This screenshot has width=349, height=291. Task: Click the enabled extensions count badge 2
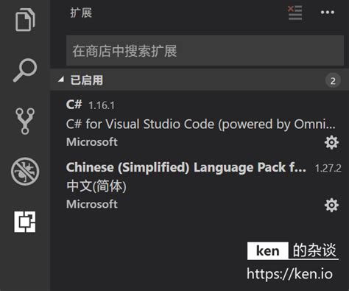(x=333, y=80)
